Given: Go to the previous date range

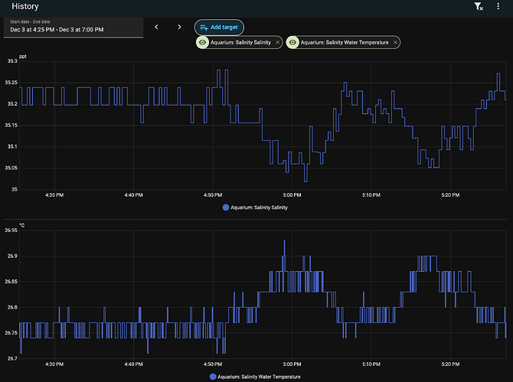Looking at the screenshot, I should click(x=157, y=27).
